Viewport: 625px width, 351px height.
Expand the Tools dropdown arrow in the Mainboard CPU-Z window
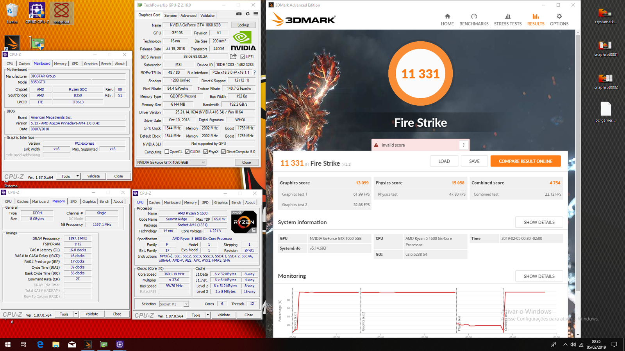pyautogui.click(x=77, y=176)
